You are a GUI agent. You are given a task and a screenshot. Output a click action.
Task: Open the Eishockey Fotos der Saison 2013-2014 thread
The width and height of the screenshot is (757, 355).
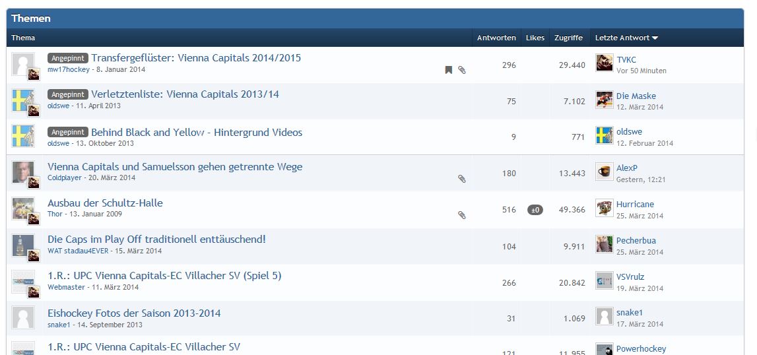click(x=134, y=313)
